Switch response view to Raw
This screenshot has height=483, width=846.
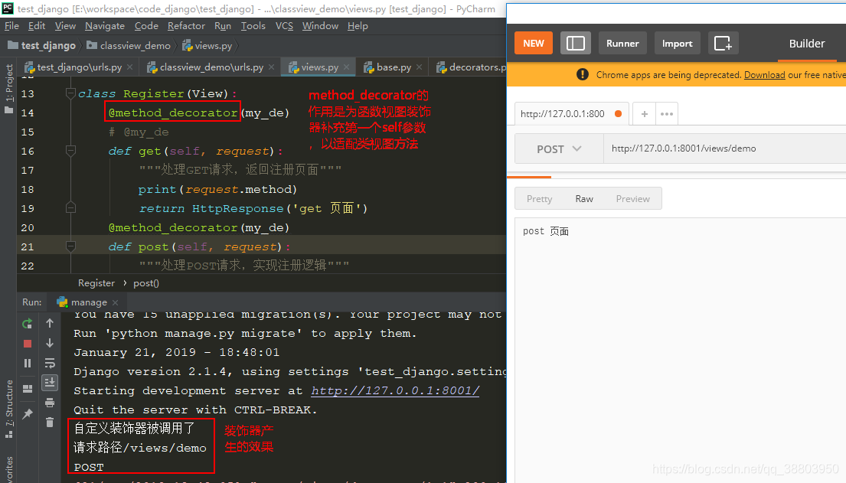(x=584, y=198)
